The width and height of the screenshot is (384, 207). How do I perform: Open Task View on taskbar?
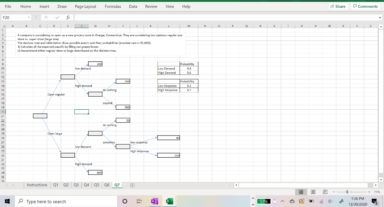tap(139, 201)
